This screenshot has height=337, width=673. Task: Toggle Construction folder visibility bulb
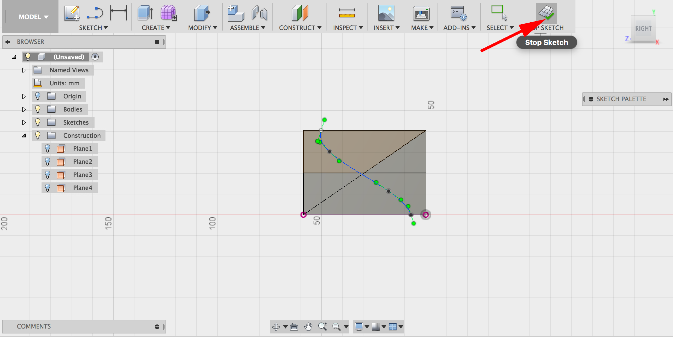(38, 135)
